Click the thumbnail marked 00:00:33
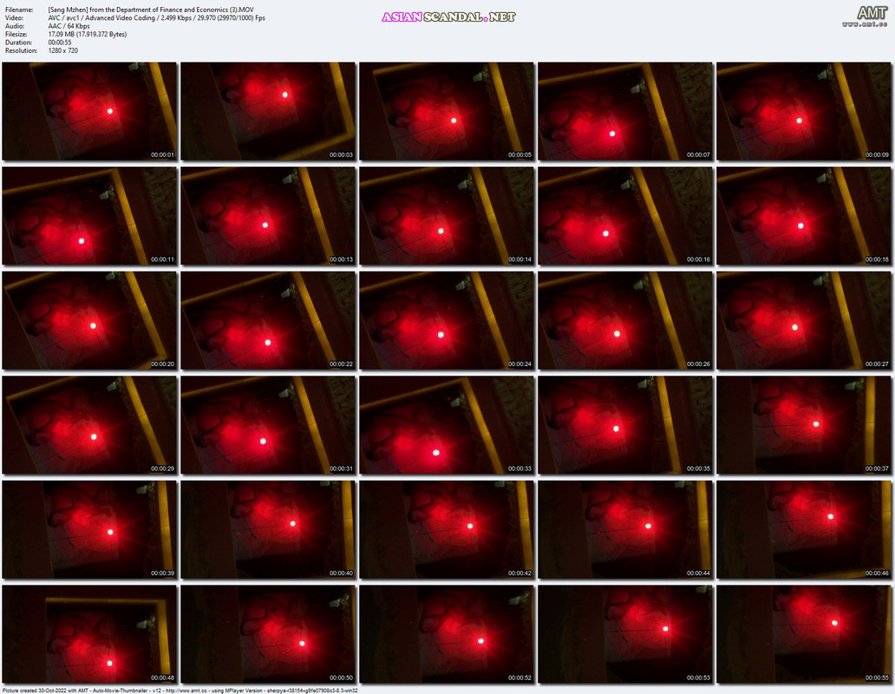The image size is (895, 694). tap(447, 424)
